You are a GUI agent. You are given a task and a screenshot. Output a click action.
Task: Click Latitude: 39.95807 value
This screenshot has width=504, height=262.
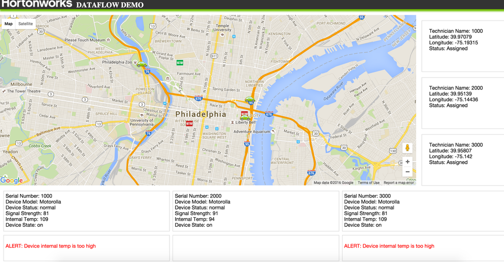[x=451, y=151]
